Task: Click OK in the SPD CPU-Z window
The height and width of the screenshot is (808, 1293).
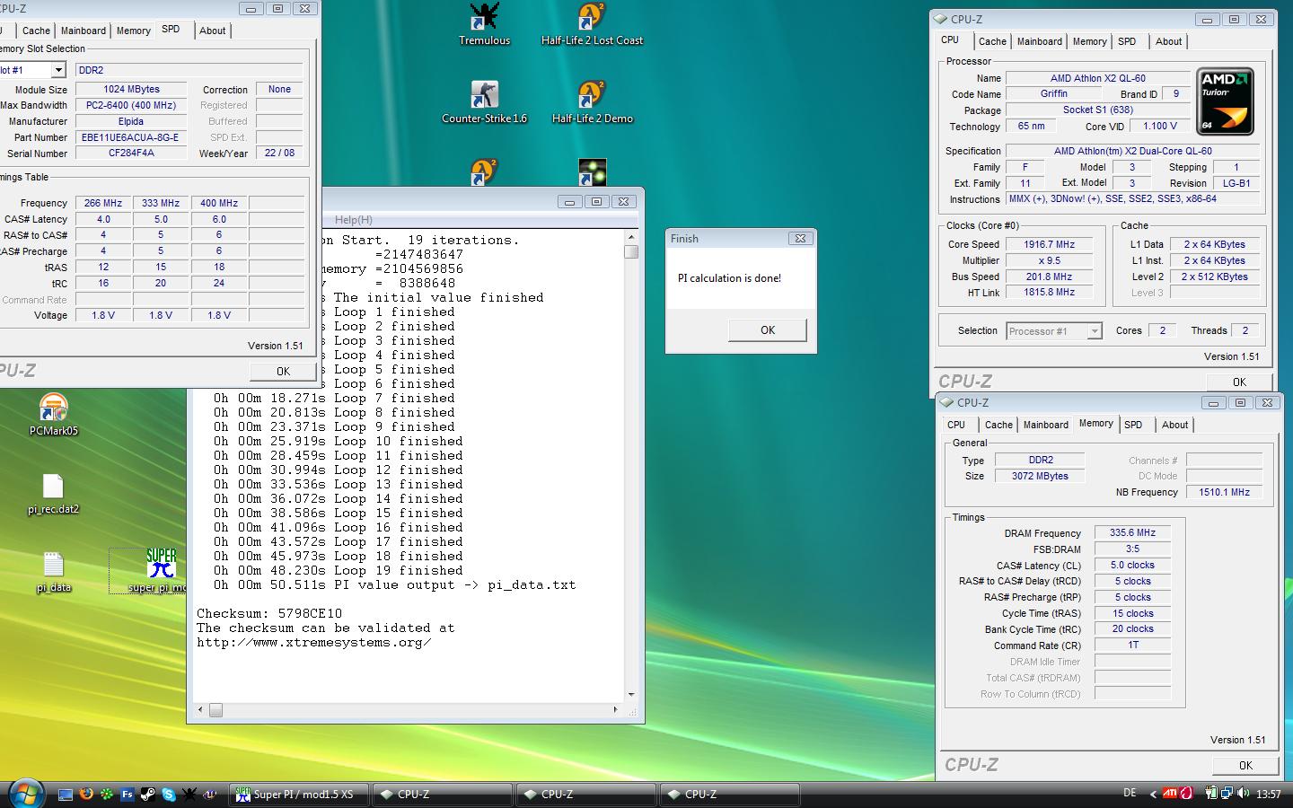Action: pos(283,371)
